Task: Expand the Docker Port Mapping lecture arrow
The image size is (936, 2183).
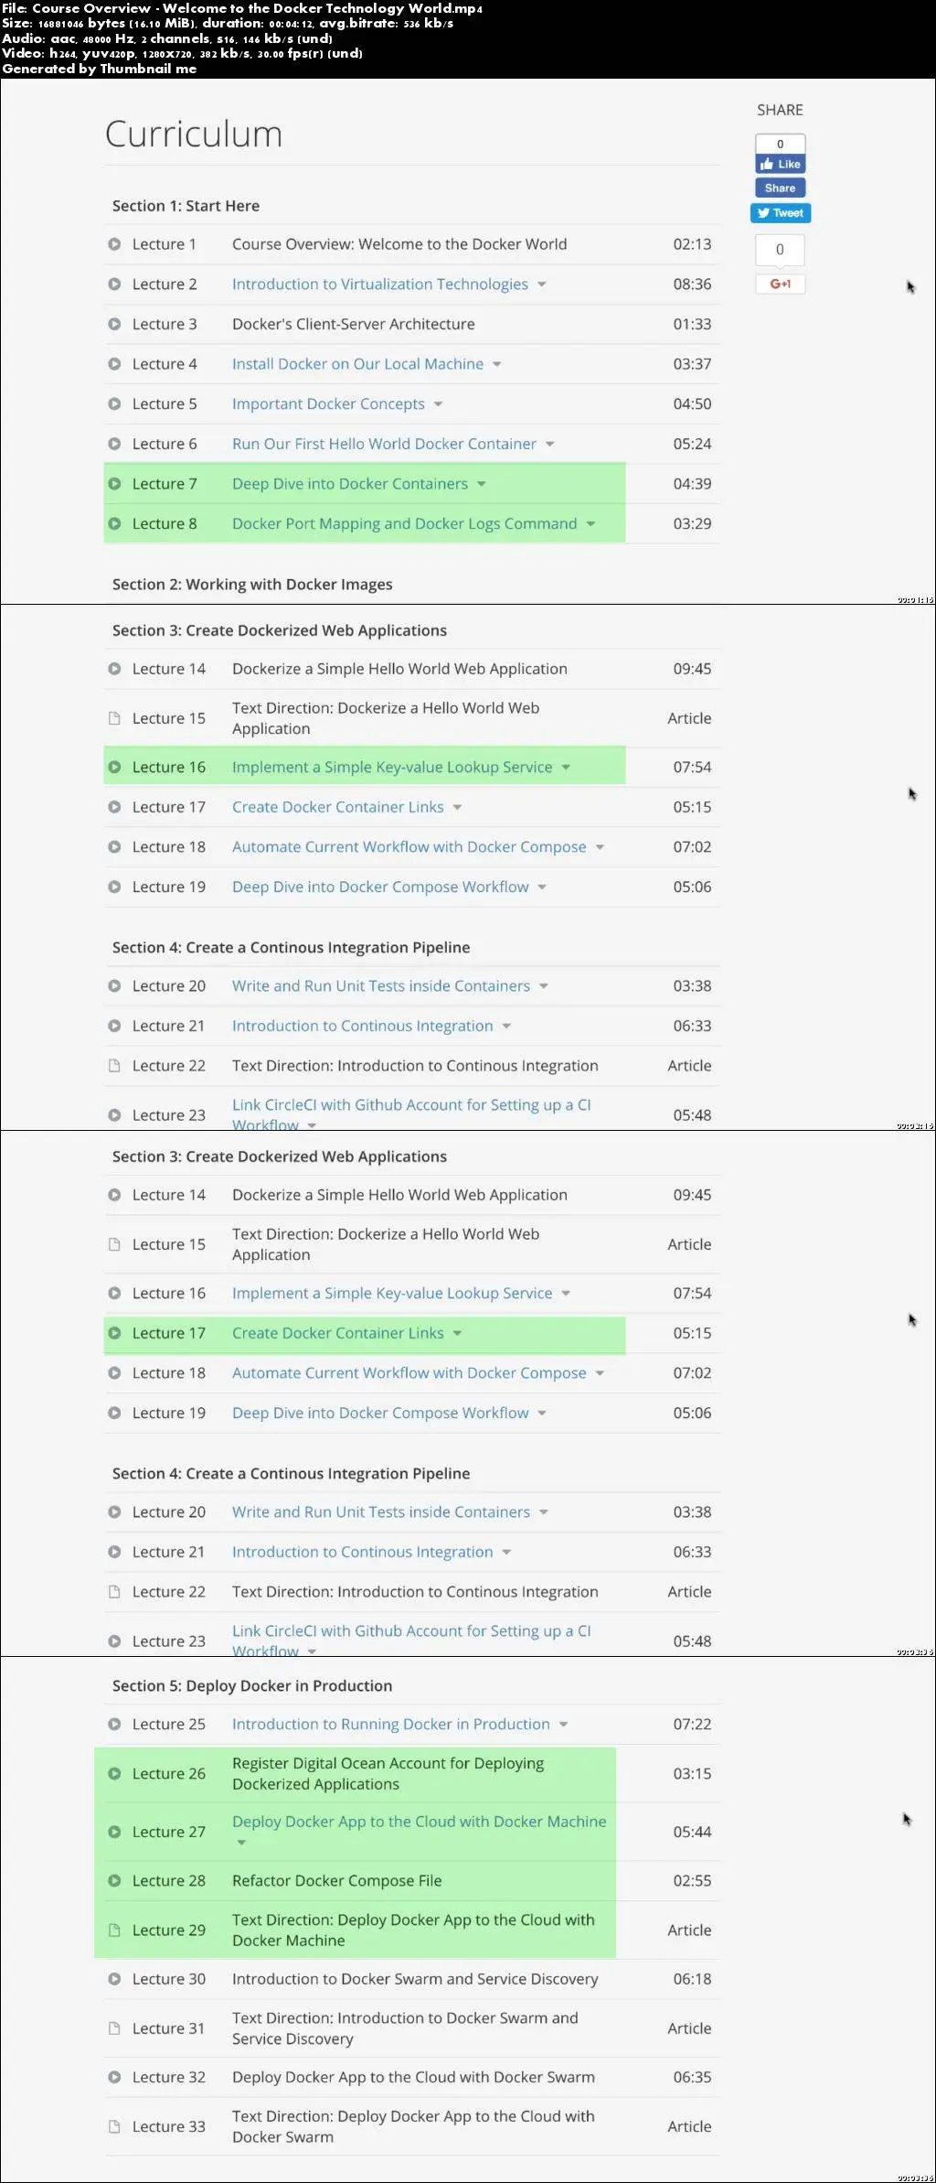Action: 590,524
